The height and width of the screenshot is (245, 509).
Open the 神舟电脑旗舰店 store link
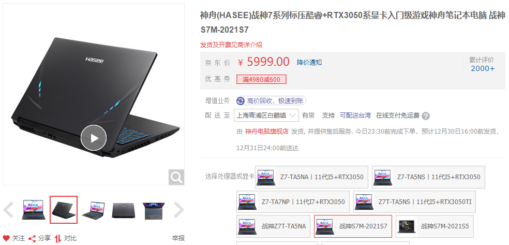tap(267, 132)
